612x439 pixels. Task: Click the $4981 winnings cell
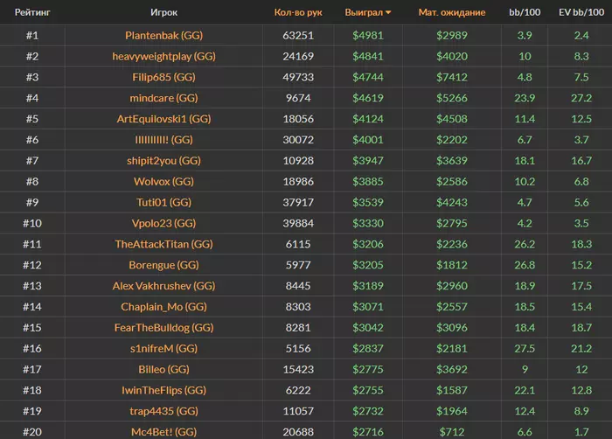coord(367,36)
